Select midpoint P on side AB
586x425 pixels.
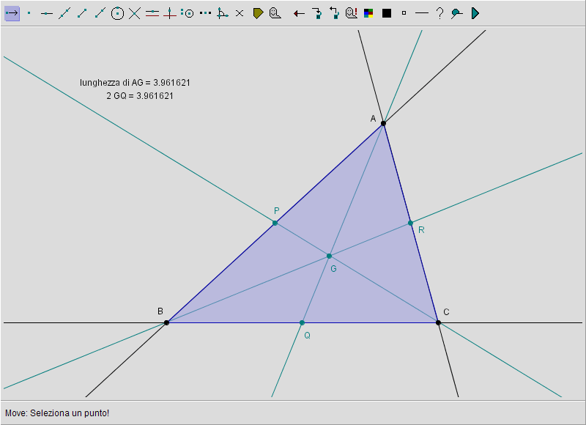(275, 223)
